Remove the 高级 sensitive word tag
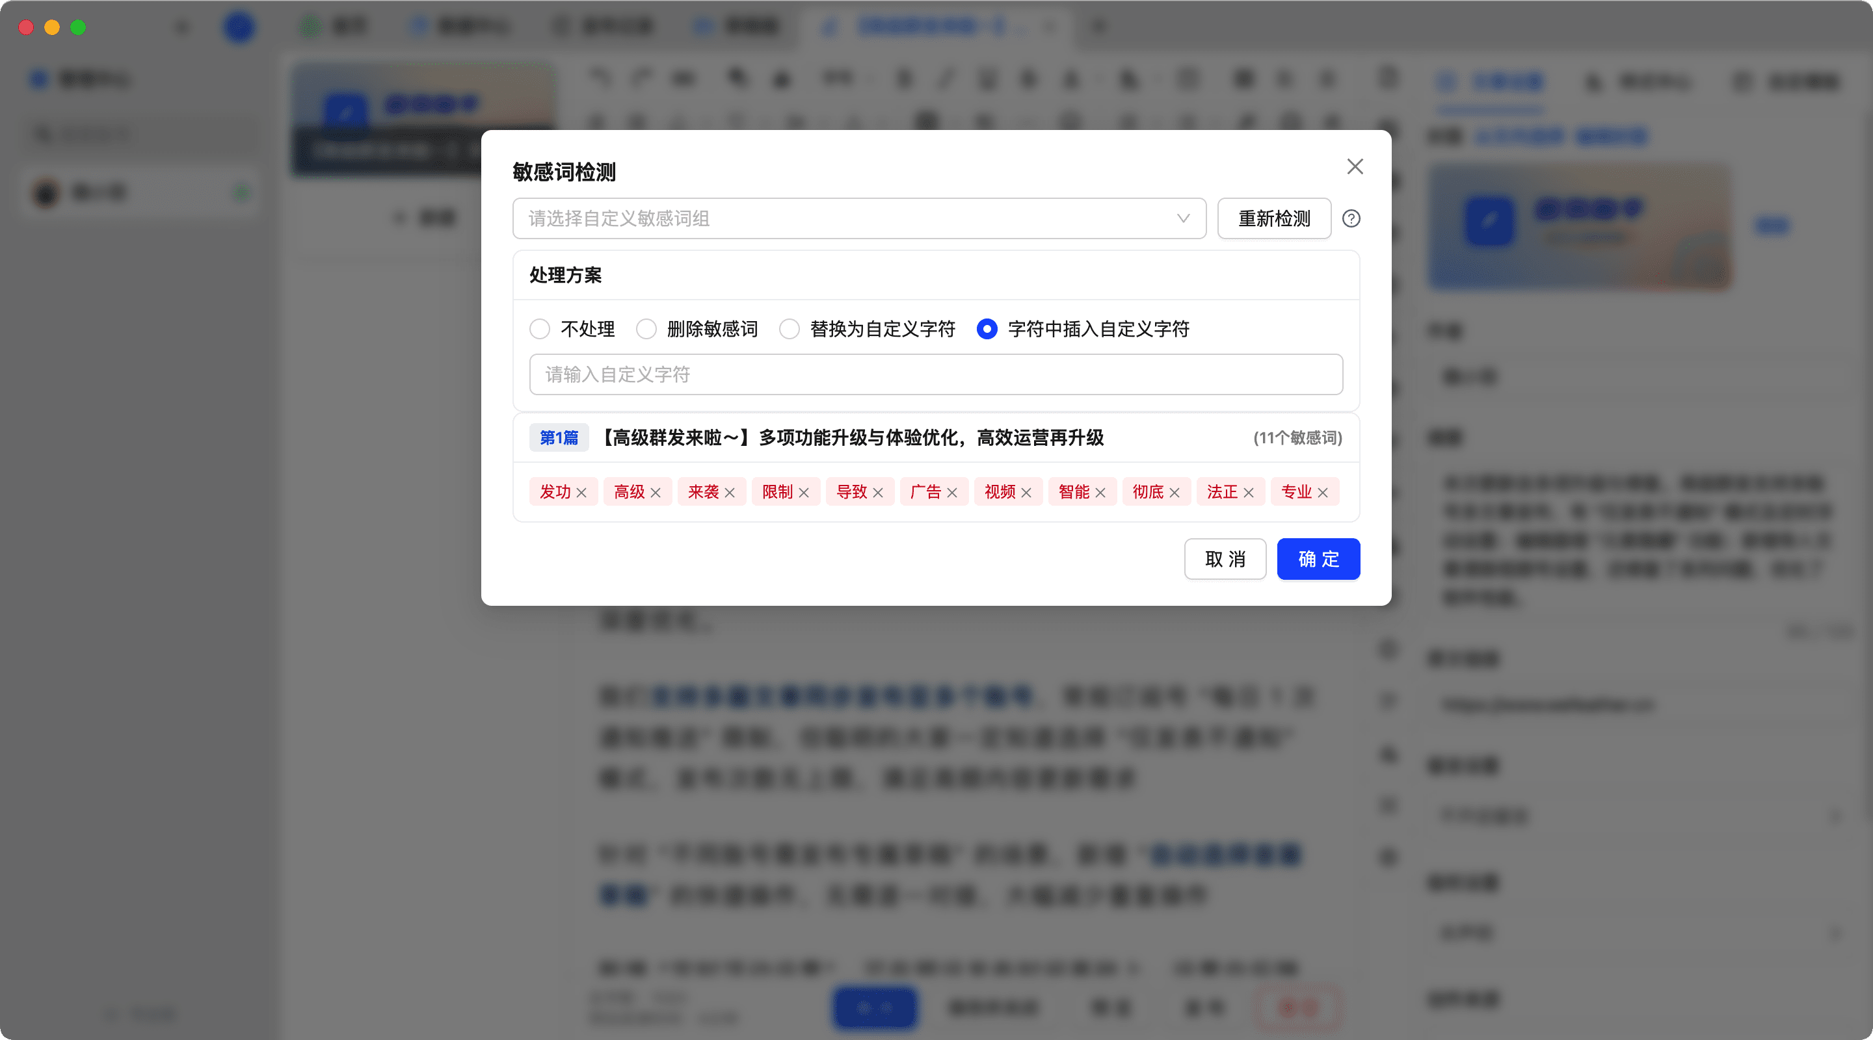 [656, 493]
